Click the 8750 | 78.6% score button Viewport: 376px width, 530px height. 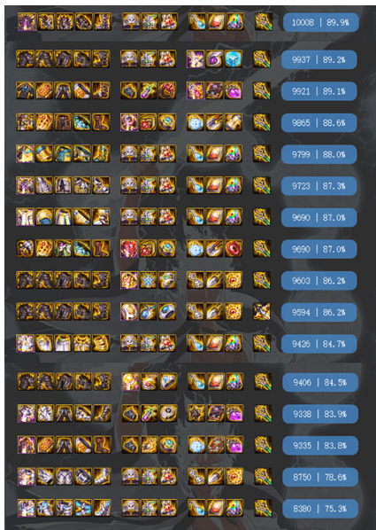[320, 477]
